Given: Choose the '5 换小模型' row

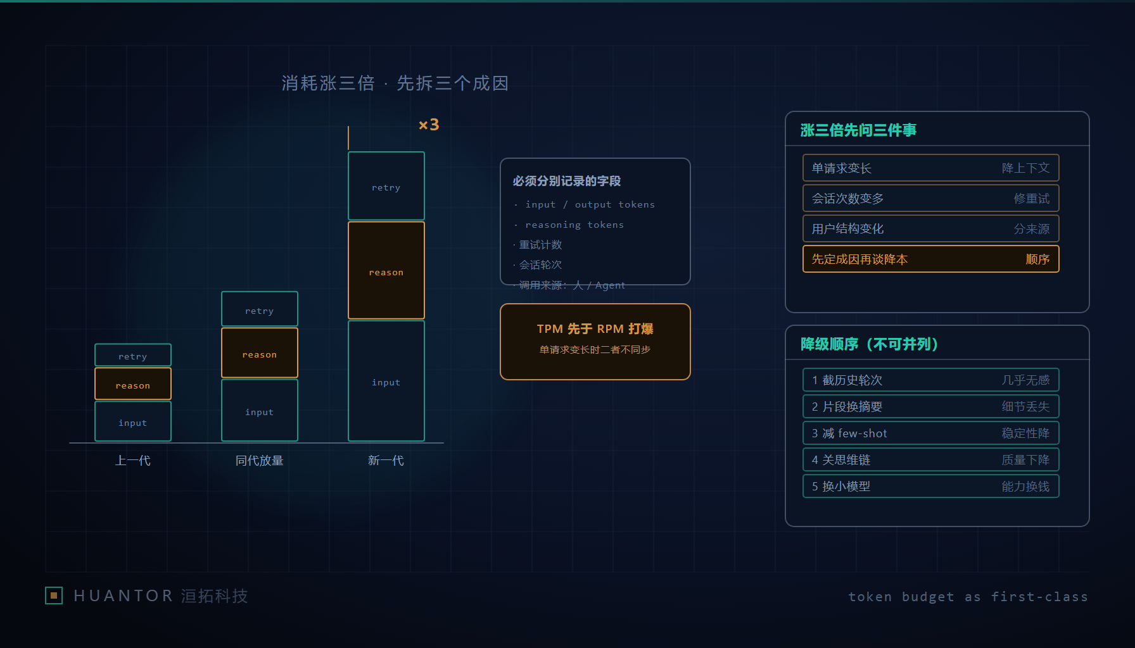Looking at the screenshot, I should (931, 486).
